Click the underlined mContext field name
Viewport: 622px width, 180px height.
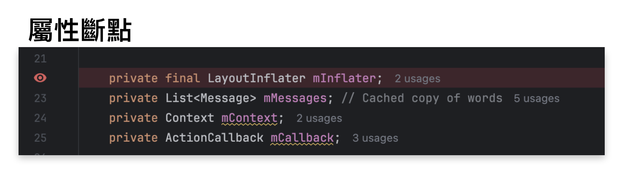tap(249, 118)
